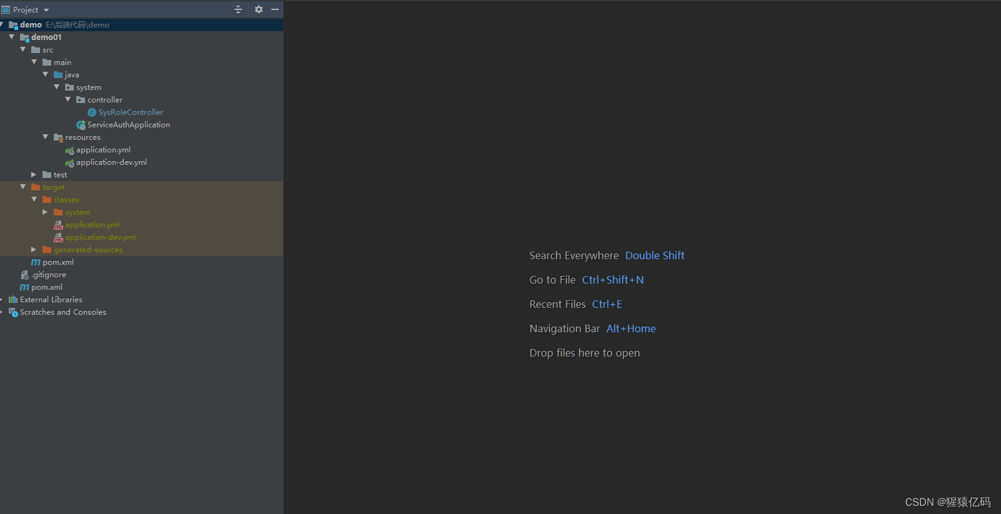The width and height of the screenshot is (1001, 514).
Task: Click the main folder icon
Action: (47, 62)
